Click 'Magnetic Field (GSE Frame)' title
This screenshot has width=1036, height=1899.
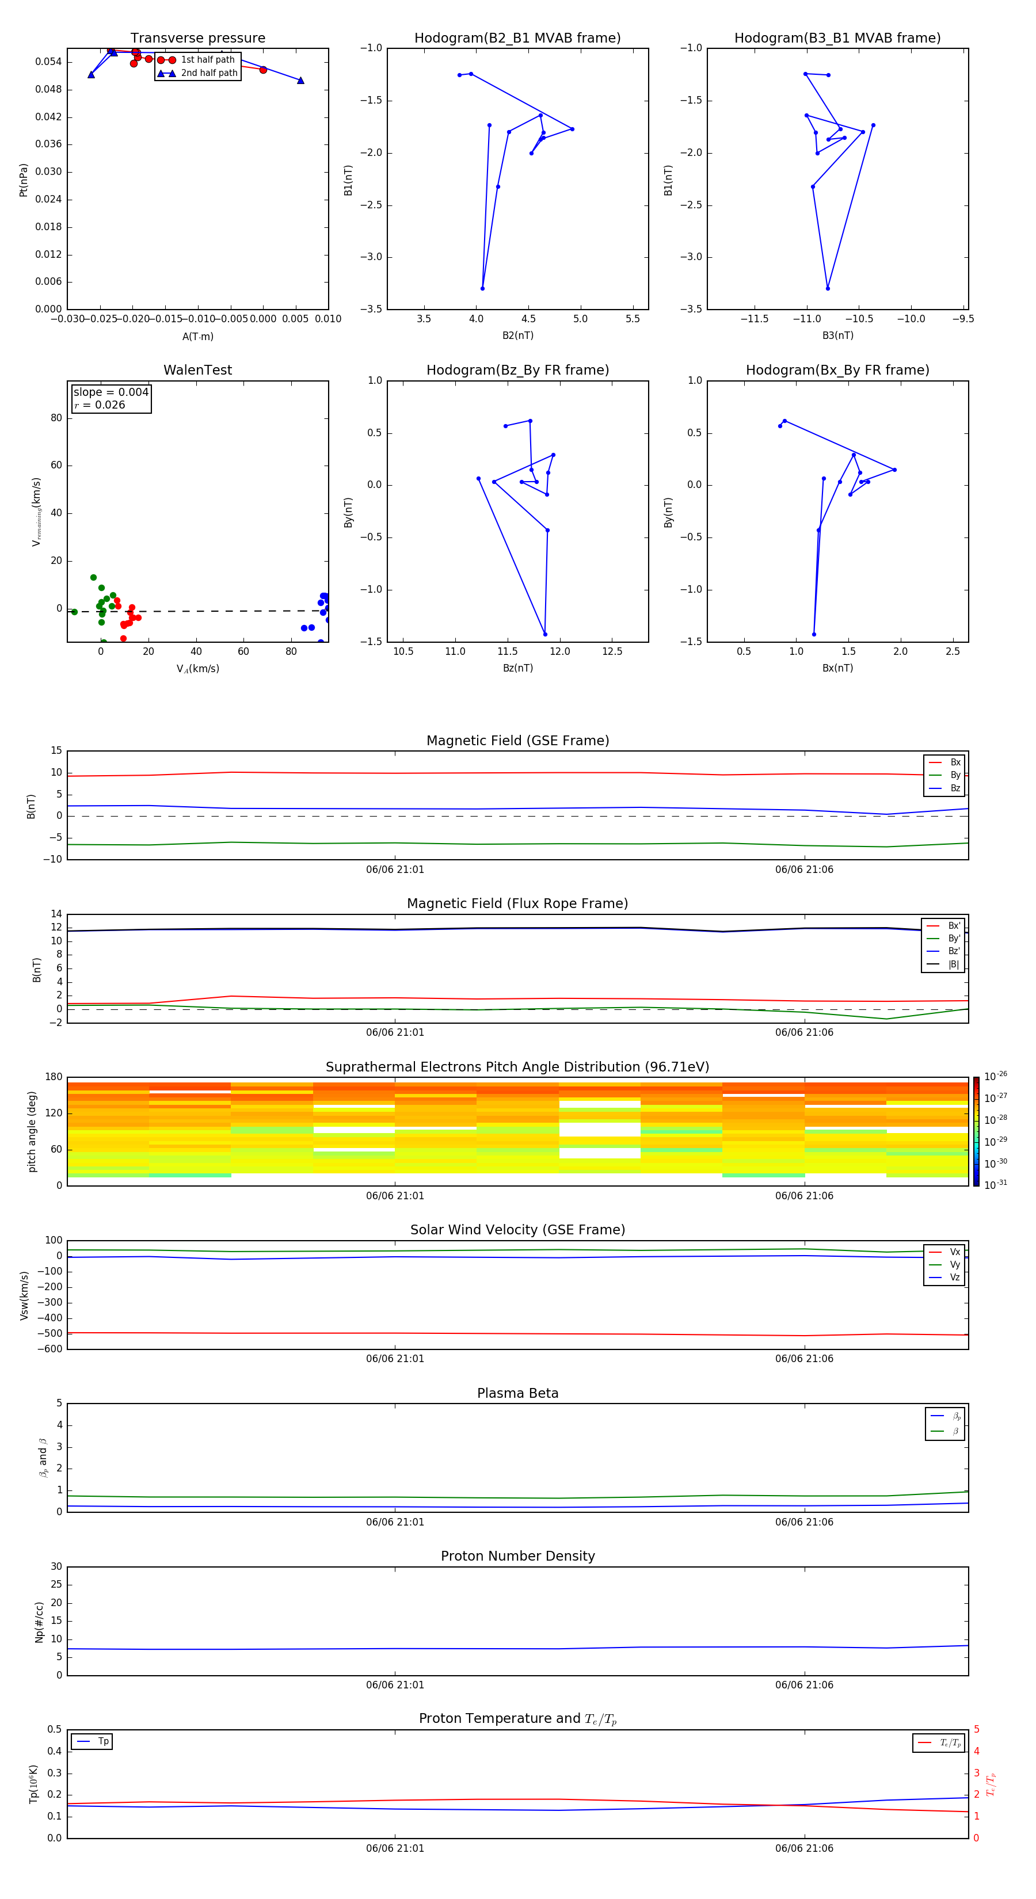pos(517,741)
